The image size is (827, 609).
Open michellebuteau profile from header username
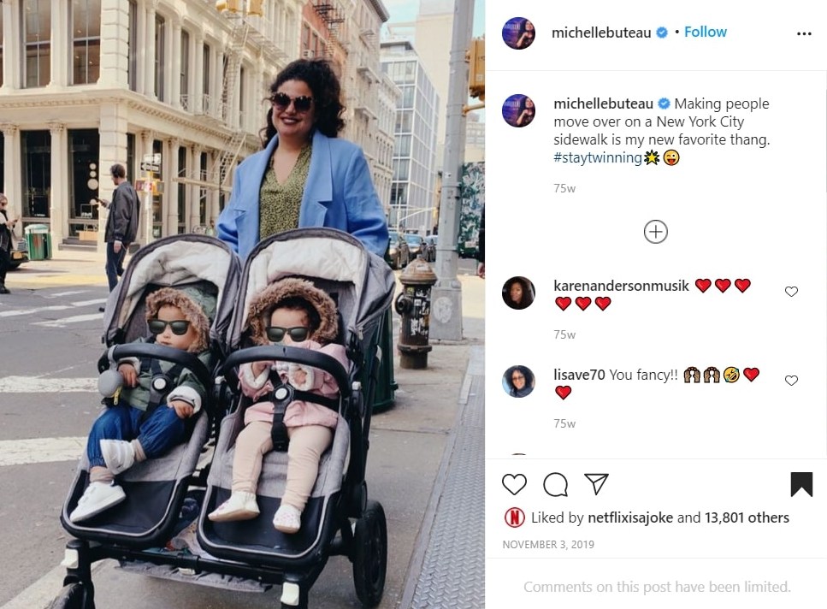pyautogui.click(x=600, y=33)
